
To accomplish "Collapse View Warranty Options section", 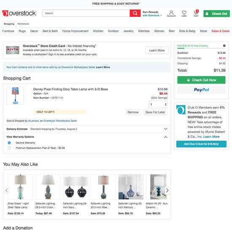I will point(166,137).
